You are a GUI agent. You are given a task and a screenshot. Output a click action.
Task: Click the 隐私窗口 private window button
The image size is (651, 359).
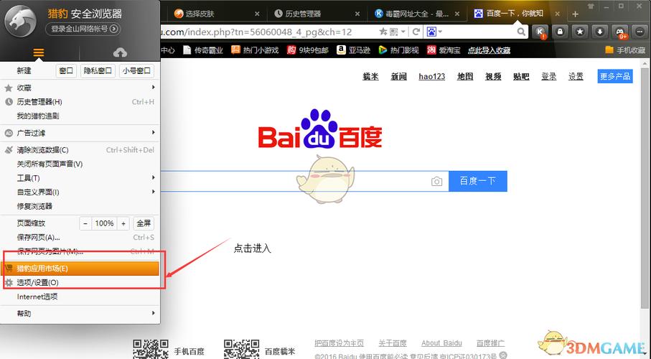[x=98, y=70]
